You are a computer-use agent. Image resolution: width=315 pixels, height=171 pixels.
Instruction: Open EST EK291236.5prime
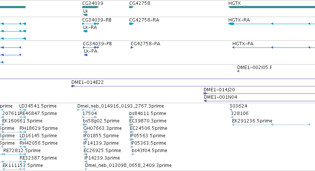pyautogui.click(x=252, y=121)
